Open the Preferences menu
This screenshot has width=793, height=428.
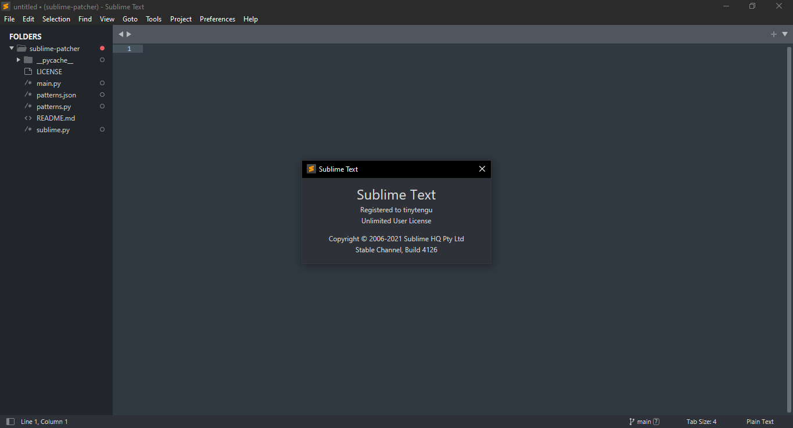218,19
